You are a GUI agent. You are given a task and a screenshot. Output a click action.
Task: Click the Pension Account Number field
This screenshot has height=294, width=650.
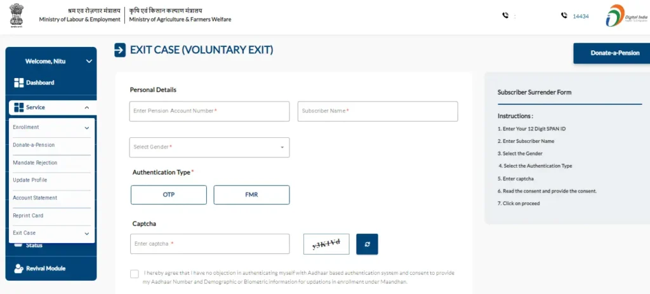(x=209, y=111)
